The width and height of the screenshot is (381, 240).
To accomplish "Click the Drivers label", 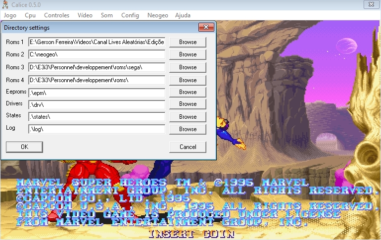I will pos(14,103).
